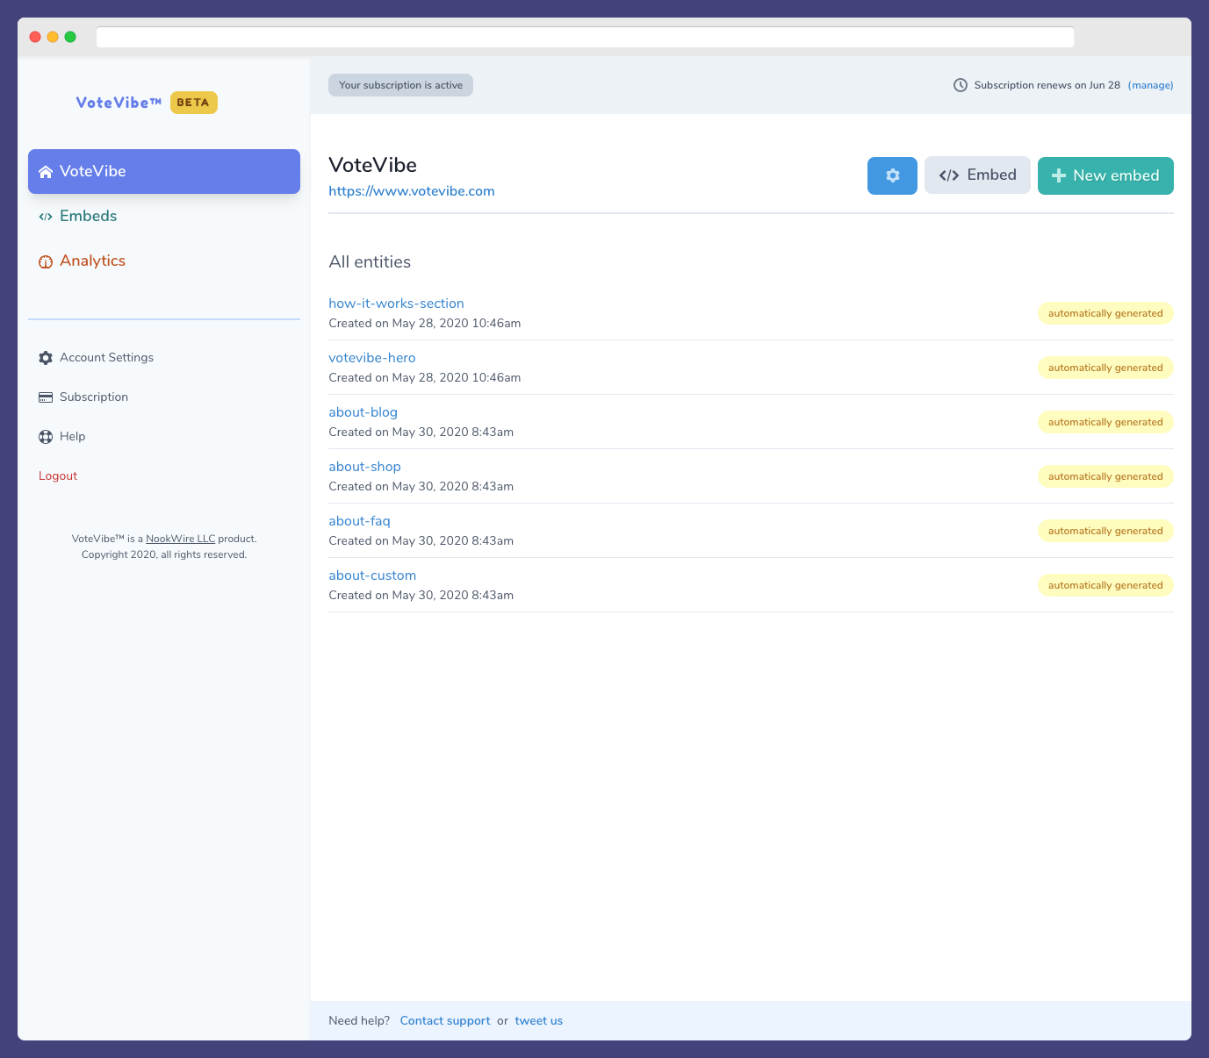Click automatically generated tag for about-shop
This screenshot has width=1209, height=1058.
click(x=1105, y=476)
